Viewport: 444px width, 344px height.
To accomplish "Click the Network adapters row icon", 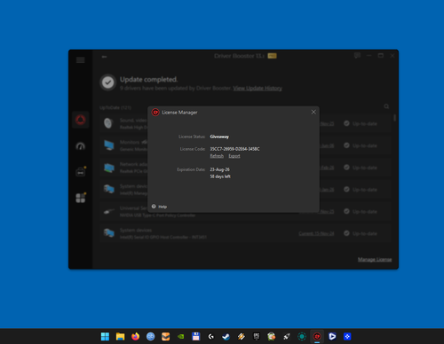I will coord(109,168).
